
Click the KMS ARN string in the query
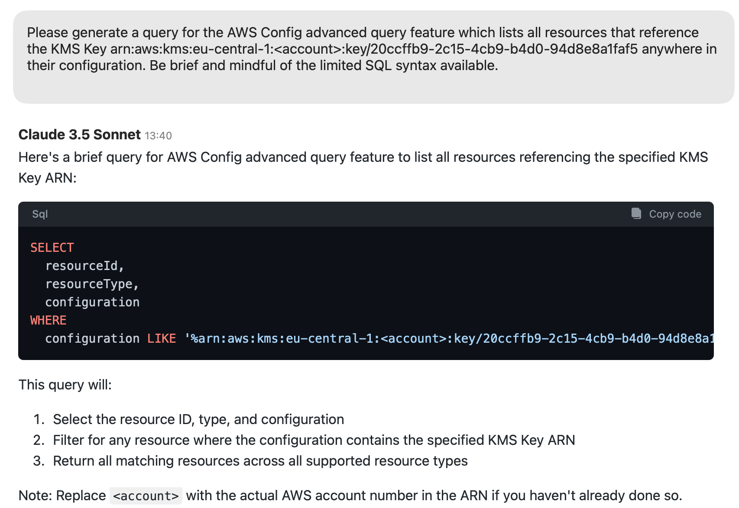coord(449,338)
